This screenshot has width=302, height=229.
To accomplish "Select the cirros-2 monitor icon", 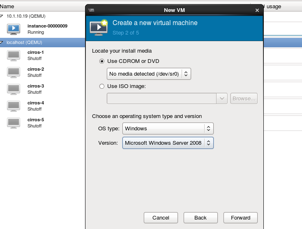I will (14, 72).
